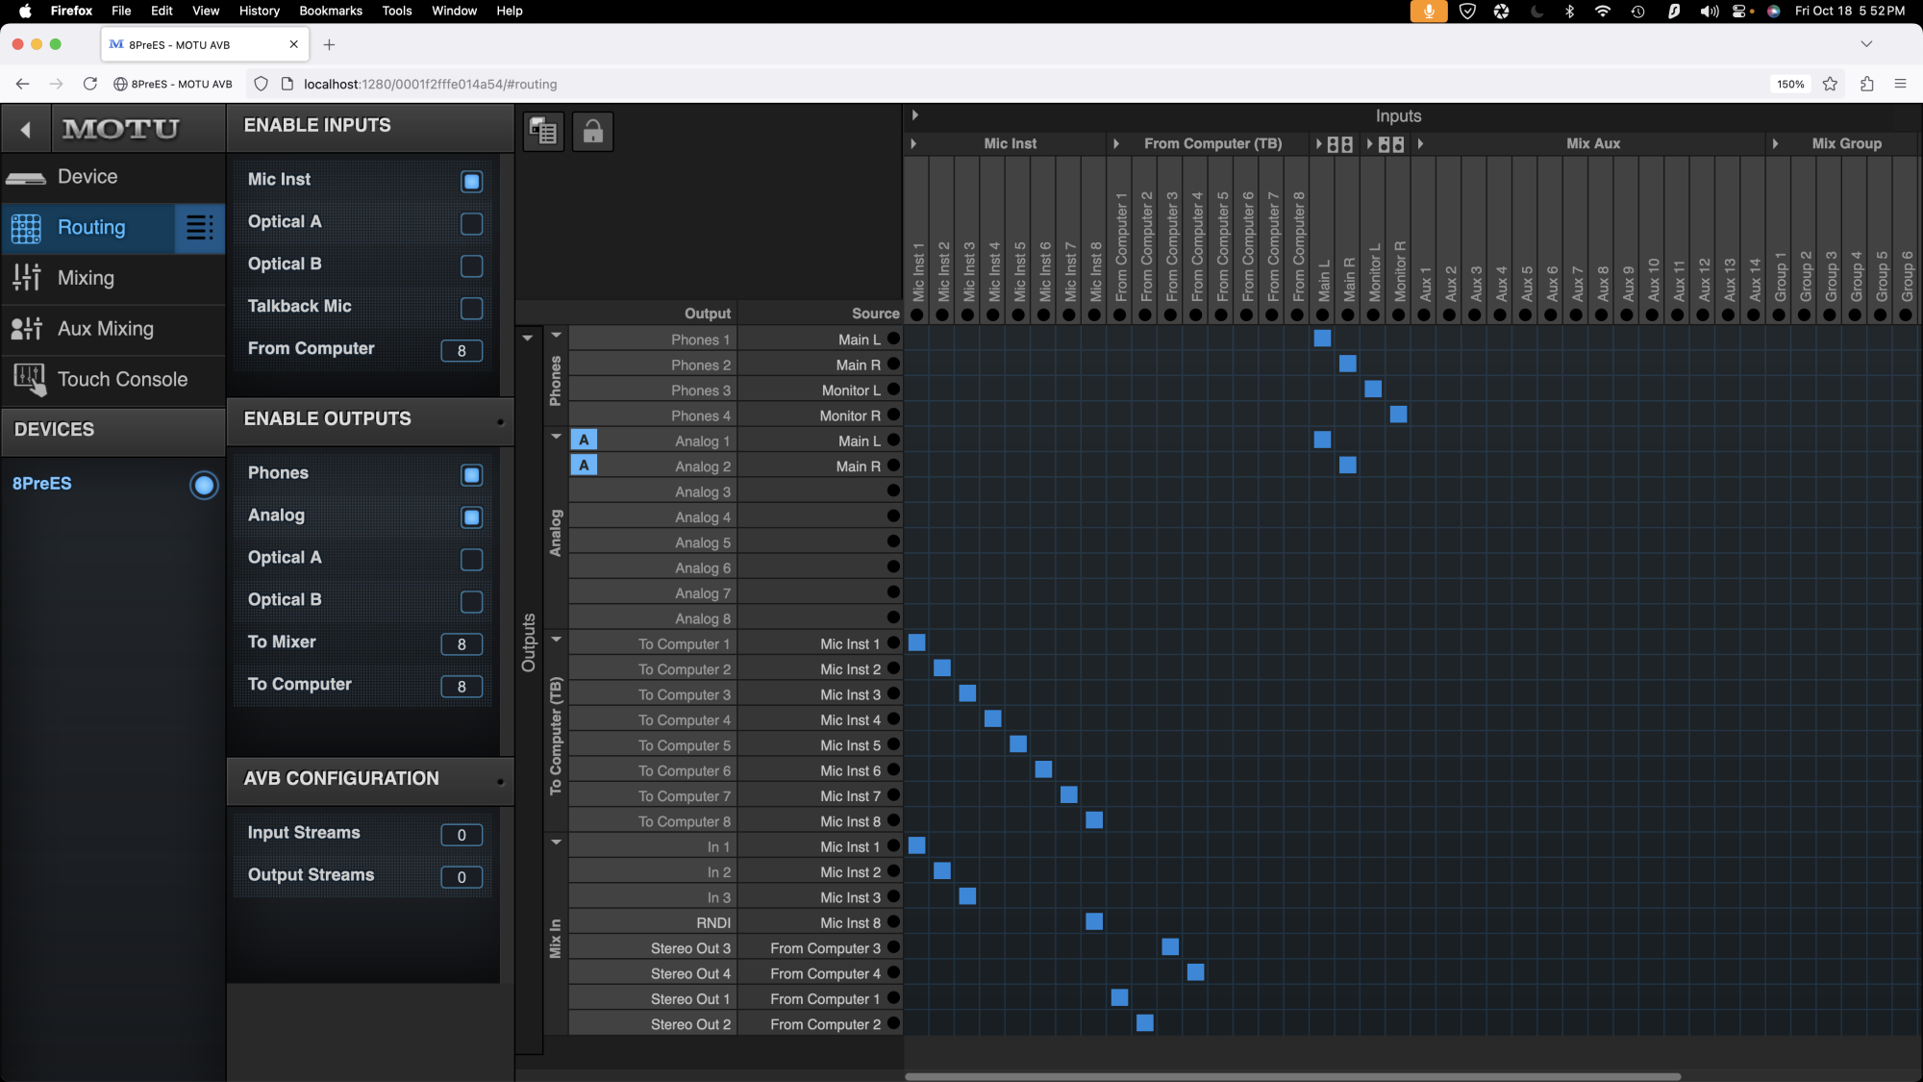Click the MOTU sidebar collapse arrow
This screenshot has width=1923, height=1082.
coord(26,129)
